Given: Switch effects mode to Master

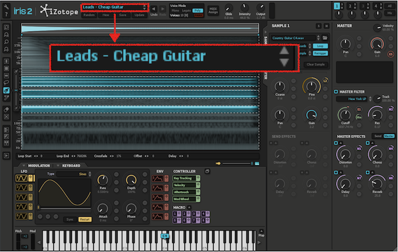Looking at the screenshot, I should pyautogui.click(x=389, y=136).
